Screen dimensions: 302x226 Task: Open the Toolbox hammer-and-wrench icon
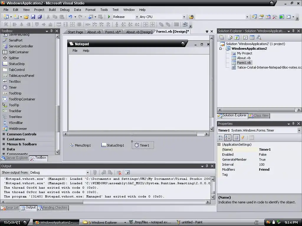tap(275, 17)
